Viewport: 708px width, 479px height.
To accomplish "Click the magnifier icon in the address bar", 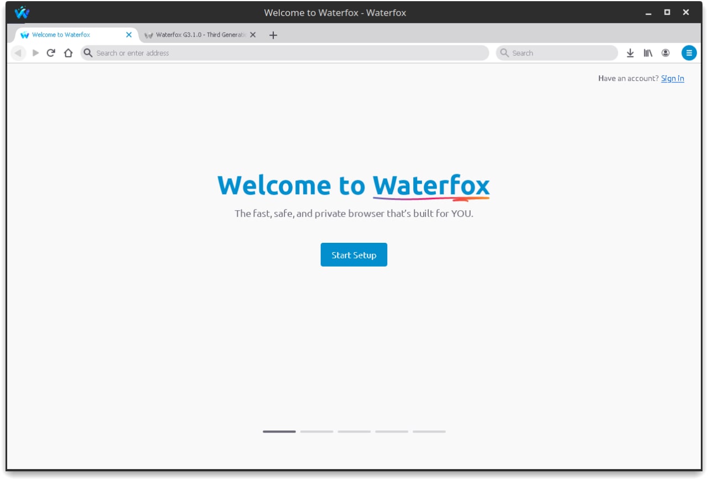I will click(x=88, y=53).
